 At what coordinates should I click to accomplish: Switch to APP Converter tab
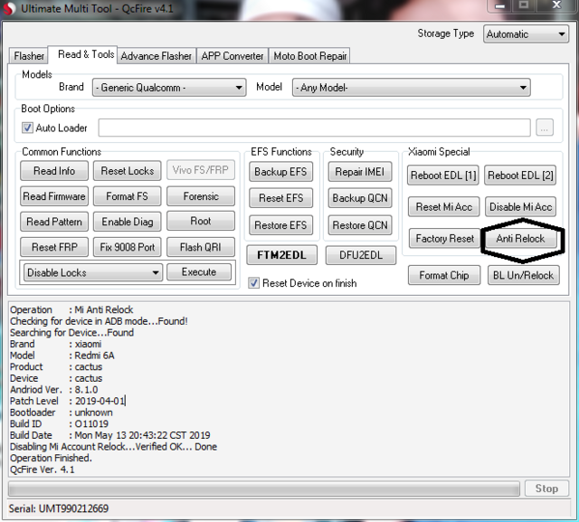pyautogui.click(x=233, y=56)
